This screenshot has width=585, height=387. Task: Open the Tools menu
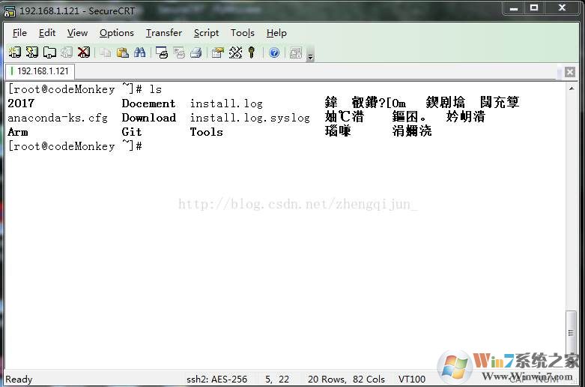pos(243,33)
